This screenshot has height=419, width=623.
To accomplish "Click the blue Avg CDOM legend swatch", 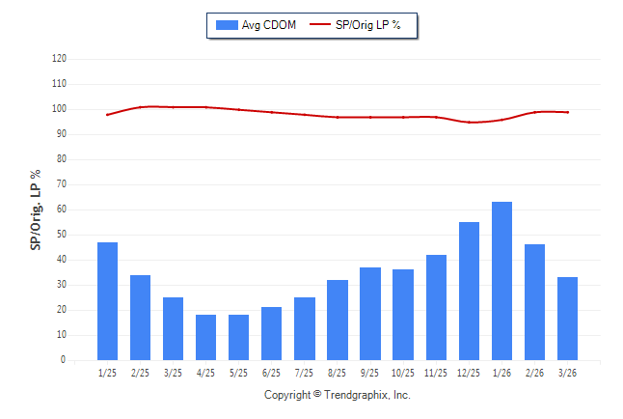I will 227,25.
